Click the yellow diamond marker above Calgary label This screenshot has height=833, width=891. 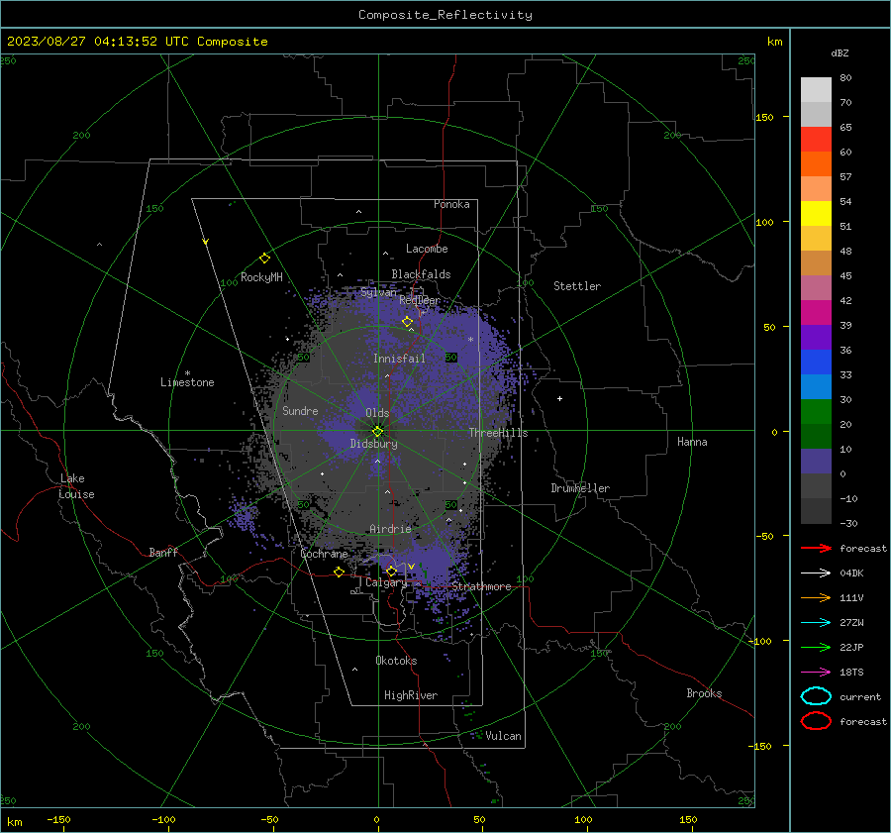click(x=391, y=571)
